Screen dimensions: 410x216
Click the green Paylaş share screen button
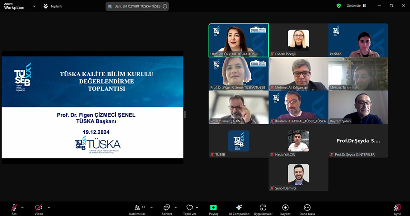click(213, 207)
